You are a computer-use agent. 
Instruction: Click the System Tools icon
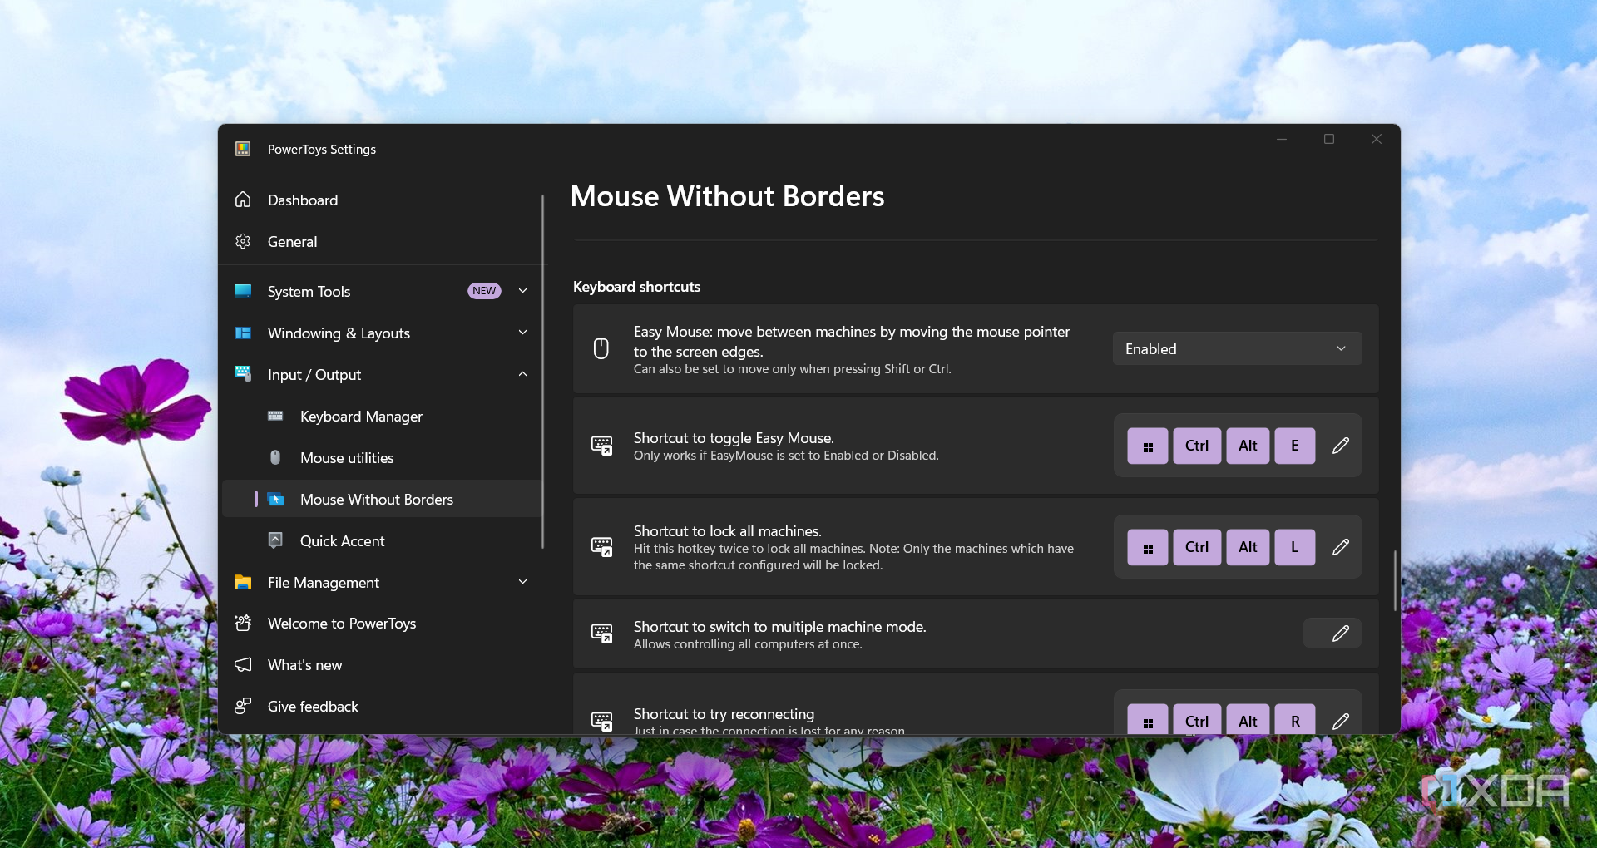point(243,291)
